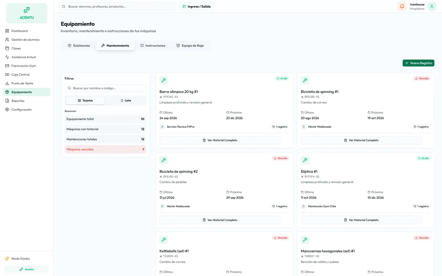
Task: Click the 1 registro badge on Bicicleta de spinning #2
Action: tap(280, 206)
